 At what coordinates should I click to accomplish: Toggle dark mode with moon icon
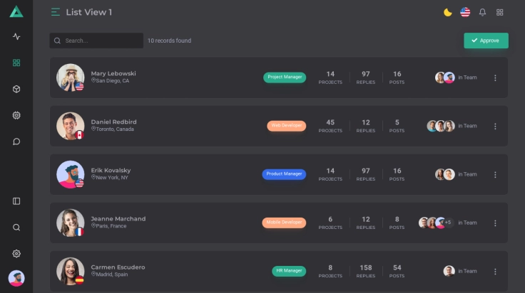tap(448, 12)
